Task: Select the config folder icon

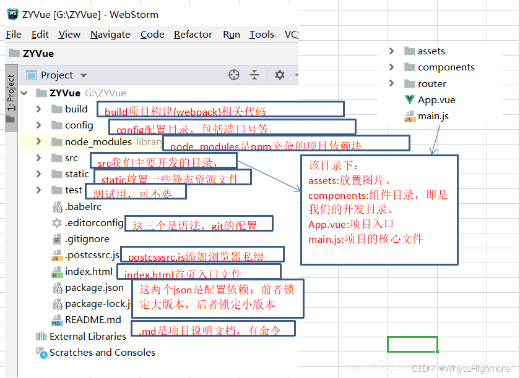Action: (x=57, y=125)
